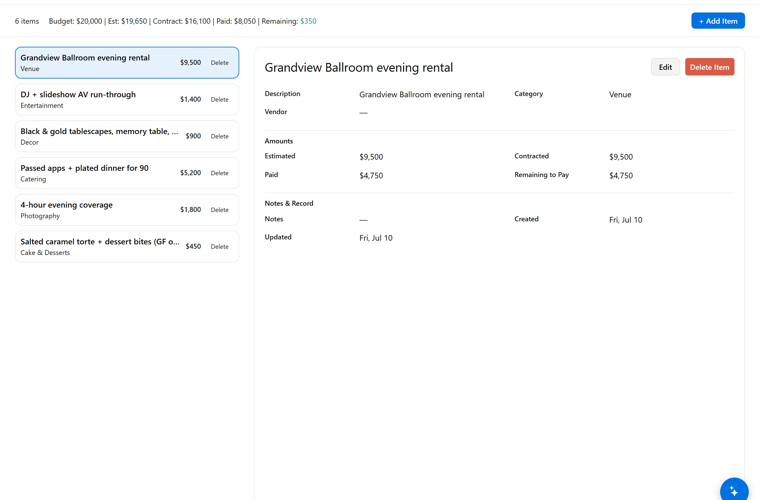
Task: Click the Cake & Desserts category label
Action: [45, 252]
